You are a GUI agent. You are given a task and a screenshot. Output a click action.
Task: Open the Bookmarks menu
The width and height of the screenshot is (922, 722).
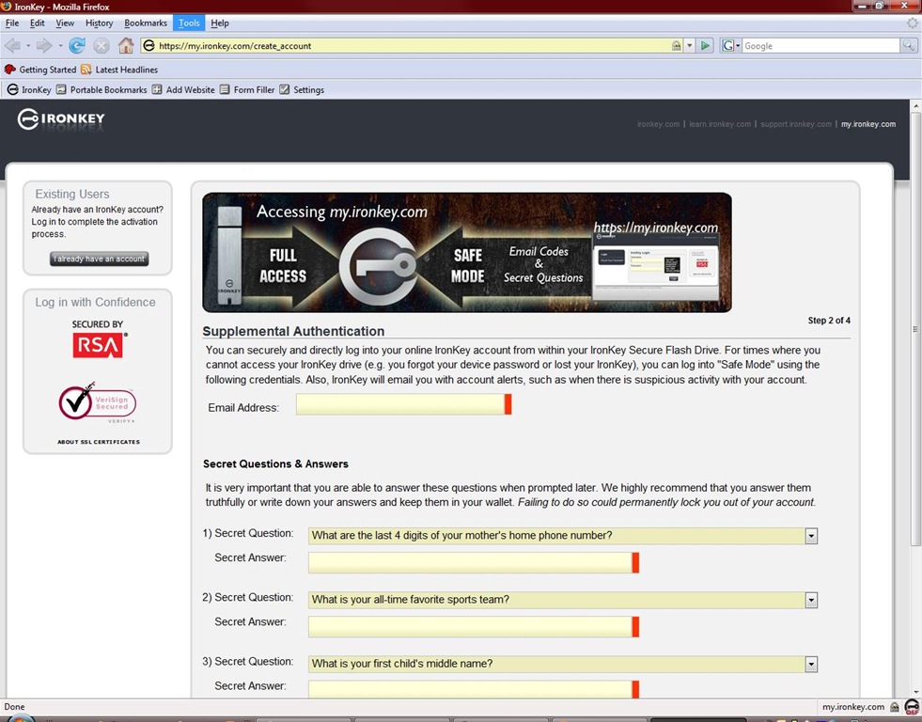[145, 23]
